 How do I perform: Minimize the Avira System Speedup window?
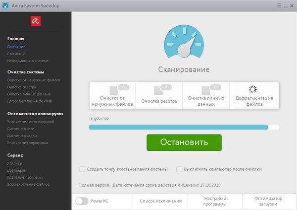286,6
